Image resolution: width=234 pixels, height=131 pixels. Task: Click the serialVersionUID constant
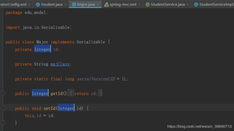[96, 79]
